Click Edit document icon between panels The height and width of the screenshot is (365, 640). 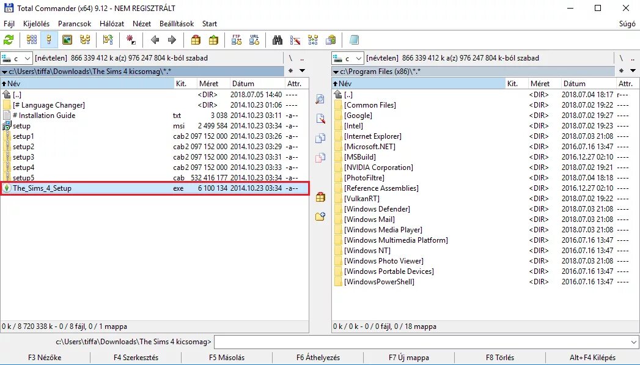coord(320,119)
